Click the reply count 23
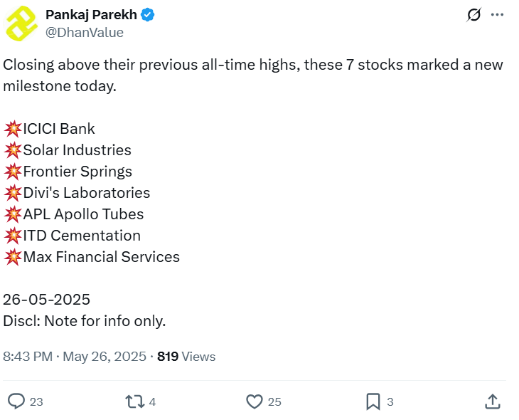This screenshot has width=519, height=420. [36, 402]
